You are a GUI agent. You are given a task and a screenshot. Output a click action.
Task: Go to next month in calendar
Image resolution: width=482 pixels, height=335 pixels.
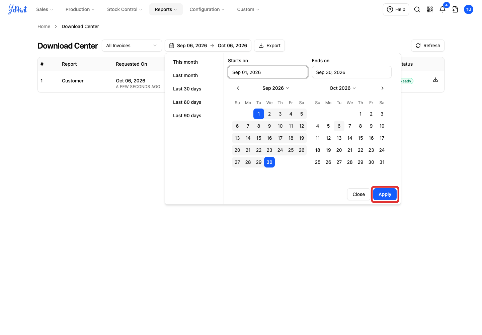[383, 88]
